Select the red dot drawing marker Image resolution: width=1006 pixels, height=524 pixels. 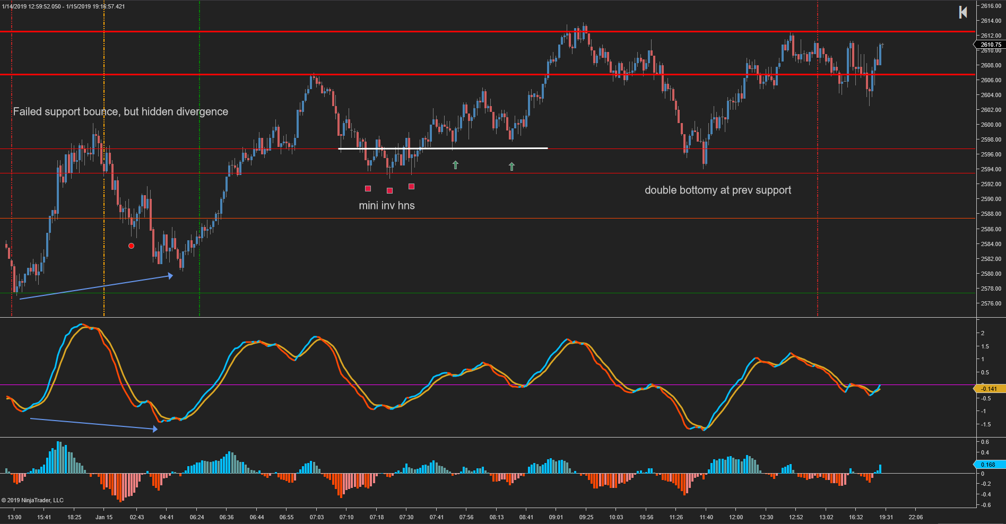[131, 246]
